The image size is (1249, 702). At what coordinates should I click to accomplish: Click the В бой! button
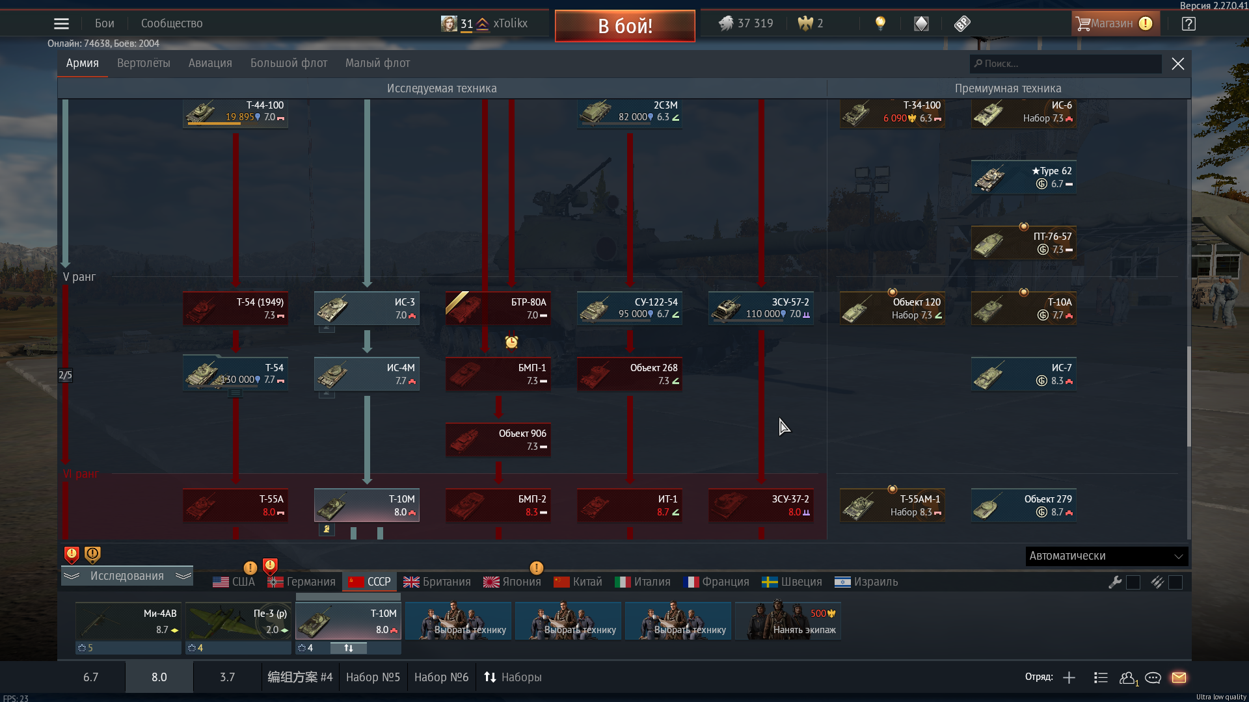[x=625, y=26]
